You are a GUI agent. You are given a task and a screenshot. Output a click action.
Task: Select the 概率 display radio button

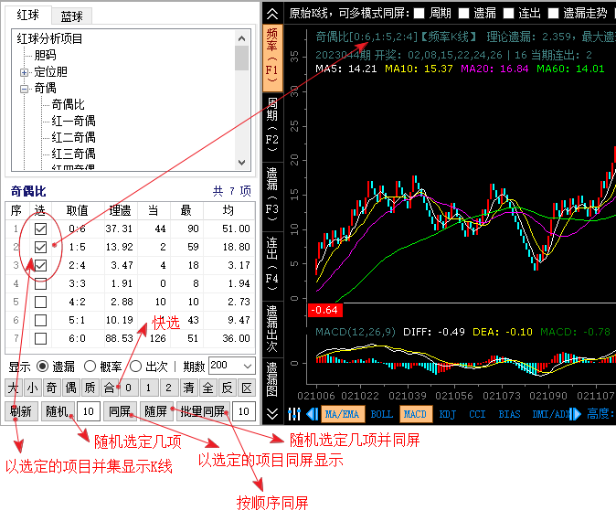[x=90, y=366]
